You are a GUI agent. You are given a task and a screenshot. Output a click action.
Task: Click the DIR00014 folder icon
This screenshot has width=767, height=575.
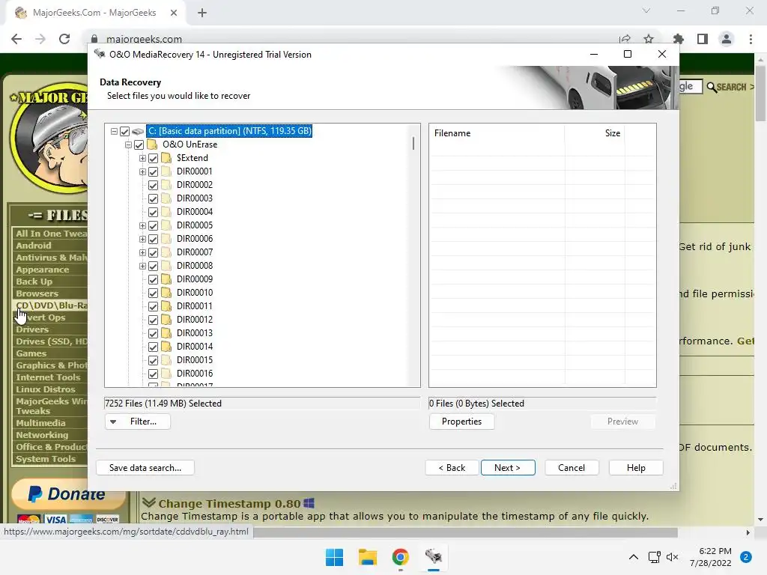[x=166, y=347]
